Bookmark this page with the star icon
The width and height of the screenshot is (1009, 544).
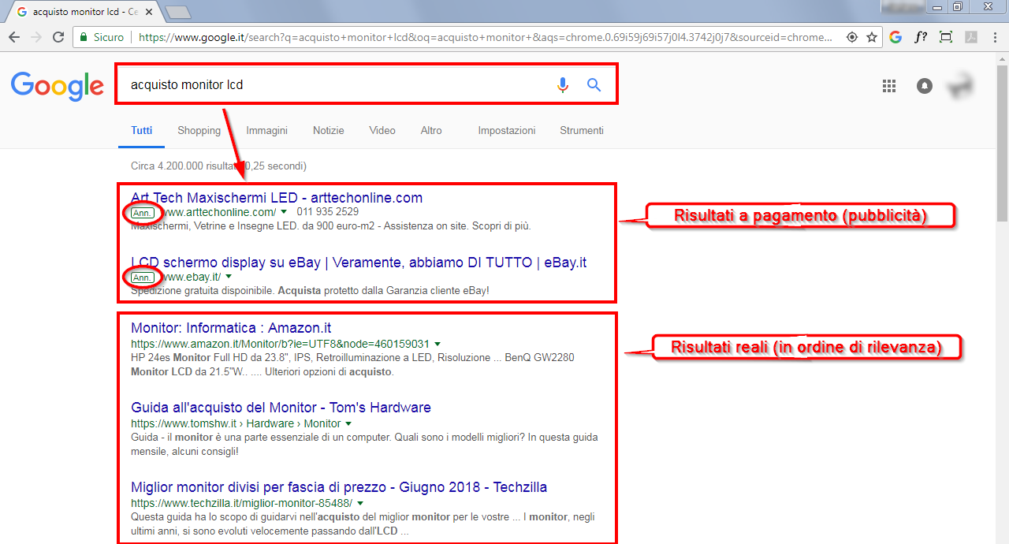[x=872, y=37]
